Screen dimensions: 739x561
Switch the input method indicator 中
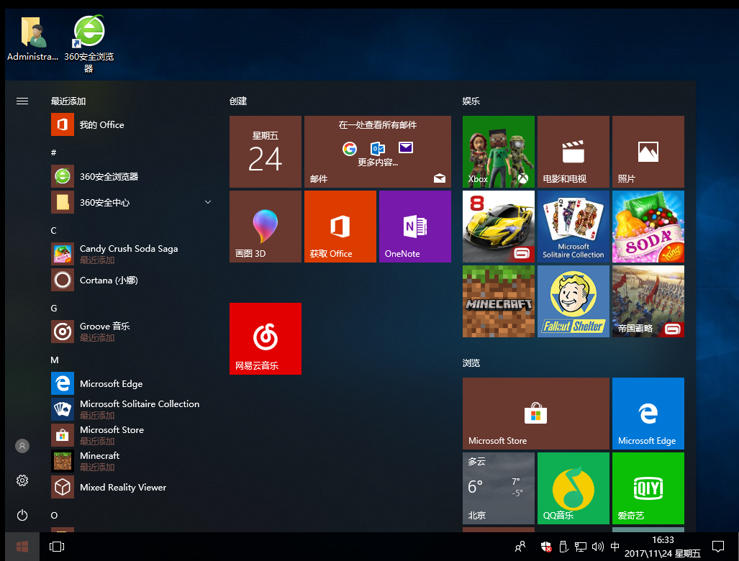click(615, 547)
